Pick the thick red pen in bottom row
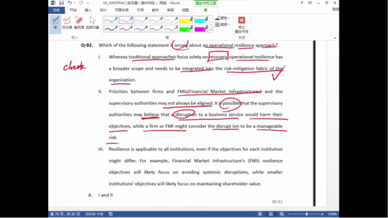 [x=126, y=29]
